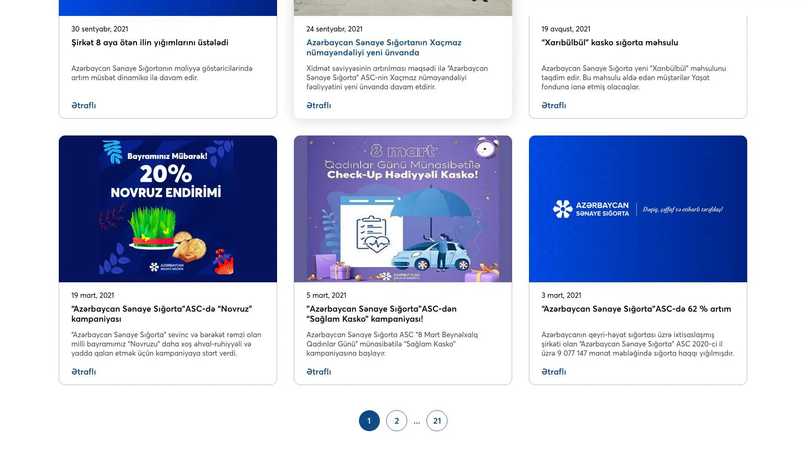
Task: Open Ətraflı link for Xaçmaz nümayəndəliyi article
Action: click(319, 105)
